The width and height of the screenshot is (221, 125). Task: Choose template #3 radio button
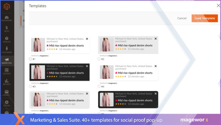click(30, 86)
